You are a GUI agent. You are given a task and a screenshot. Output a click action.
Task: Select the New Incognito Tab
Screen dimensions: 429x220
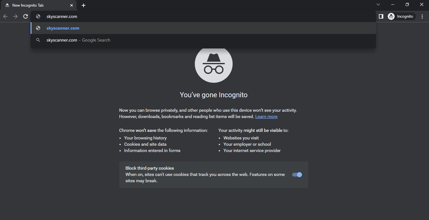tap(38, 5)
